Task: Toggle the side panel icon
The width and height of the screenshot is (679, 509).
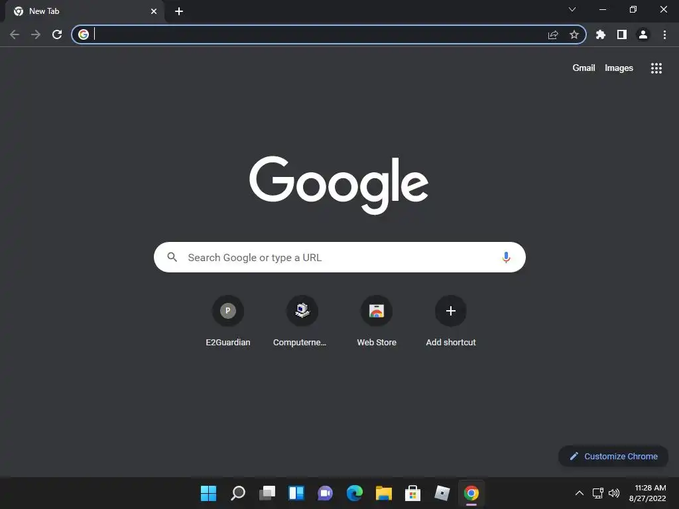Action: coord(622,34)
